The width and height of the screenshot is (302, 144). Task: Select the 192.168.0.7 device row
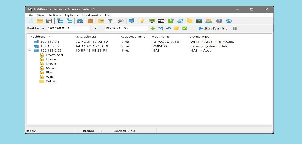pyautogui.click(x=149, y=46)
